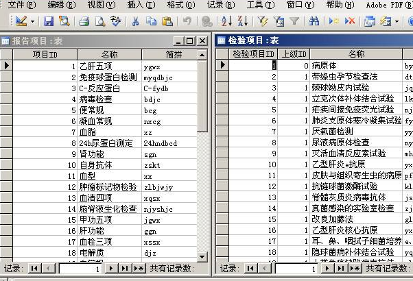This screenshot has height=281, width=413.
Task: Click the 检验项目ID column header
Action: (x=253, y=54)
